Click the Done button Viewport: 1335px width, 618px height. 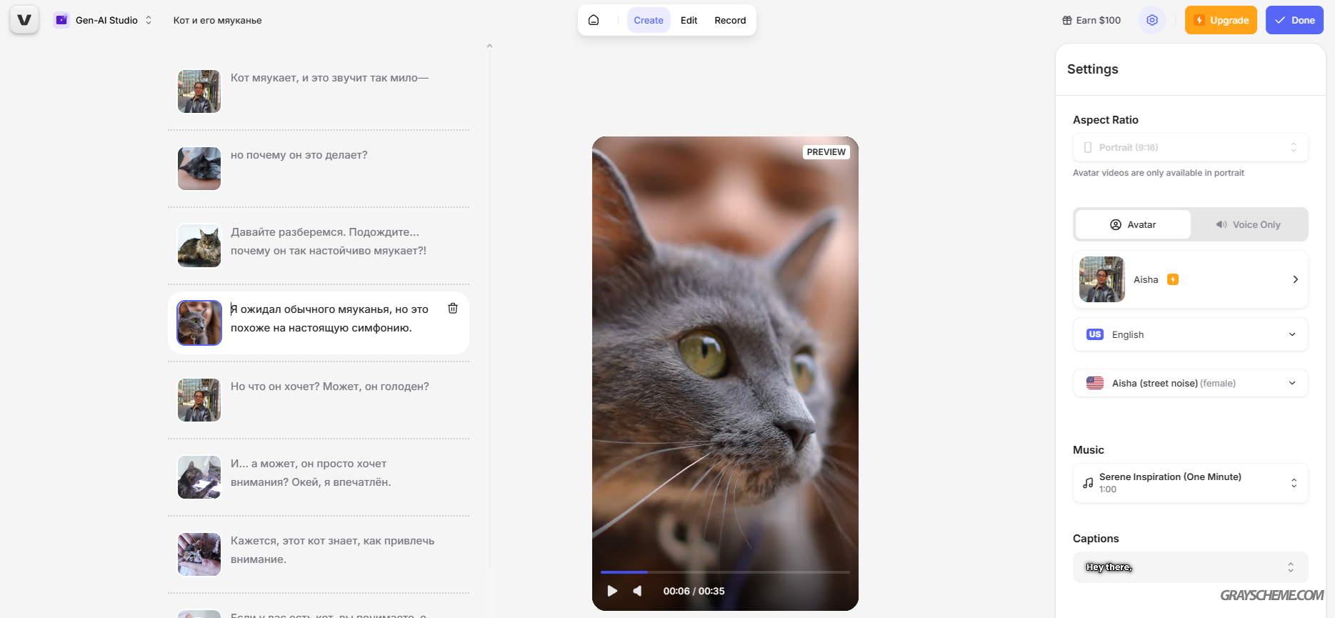[x=1294, y=20]
